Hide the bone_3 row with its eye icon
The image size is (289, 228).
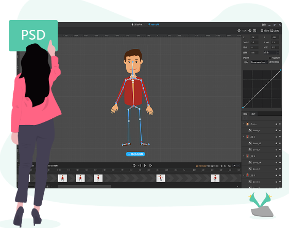pos(280,150)
